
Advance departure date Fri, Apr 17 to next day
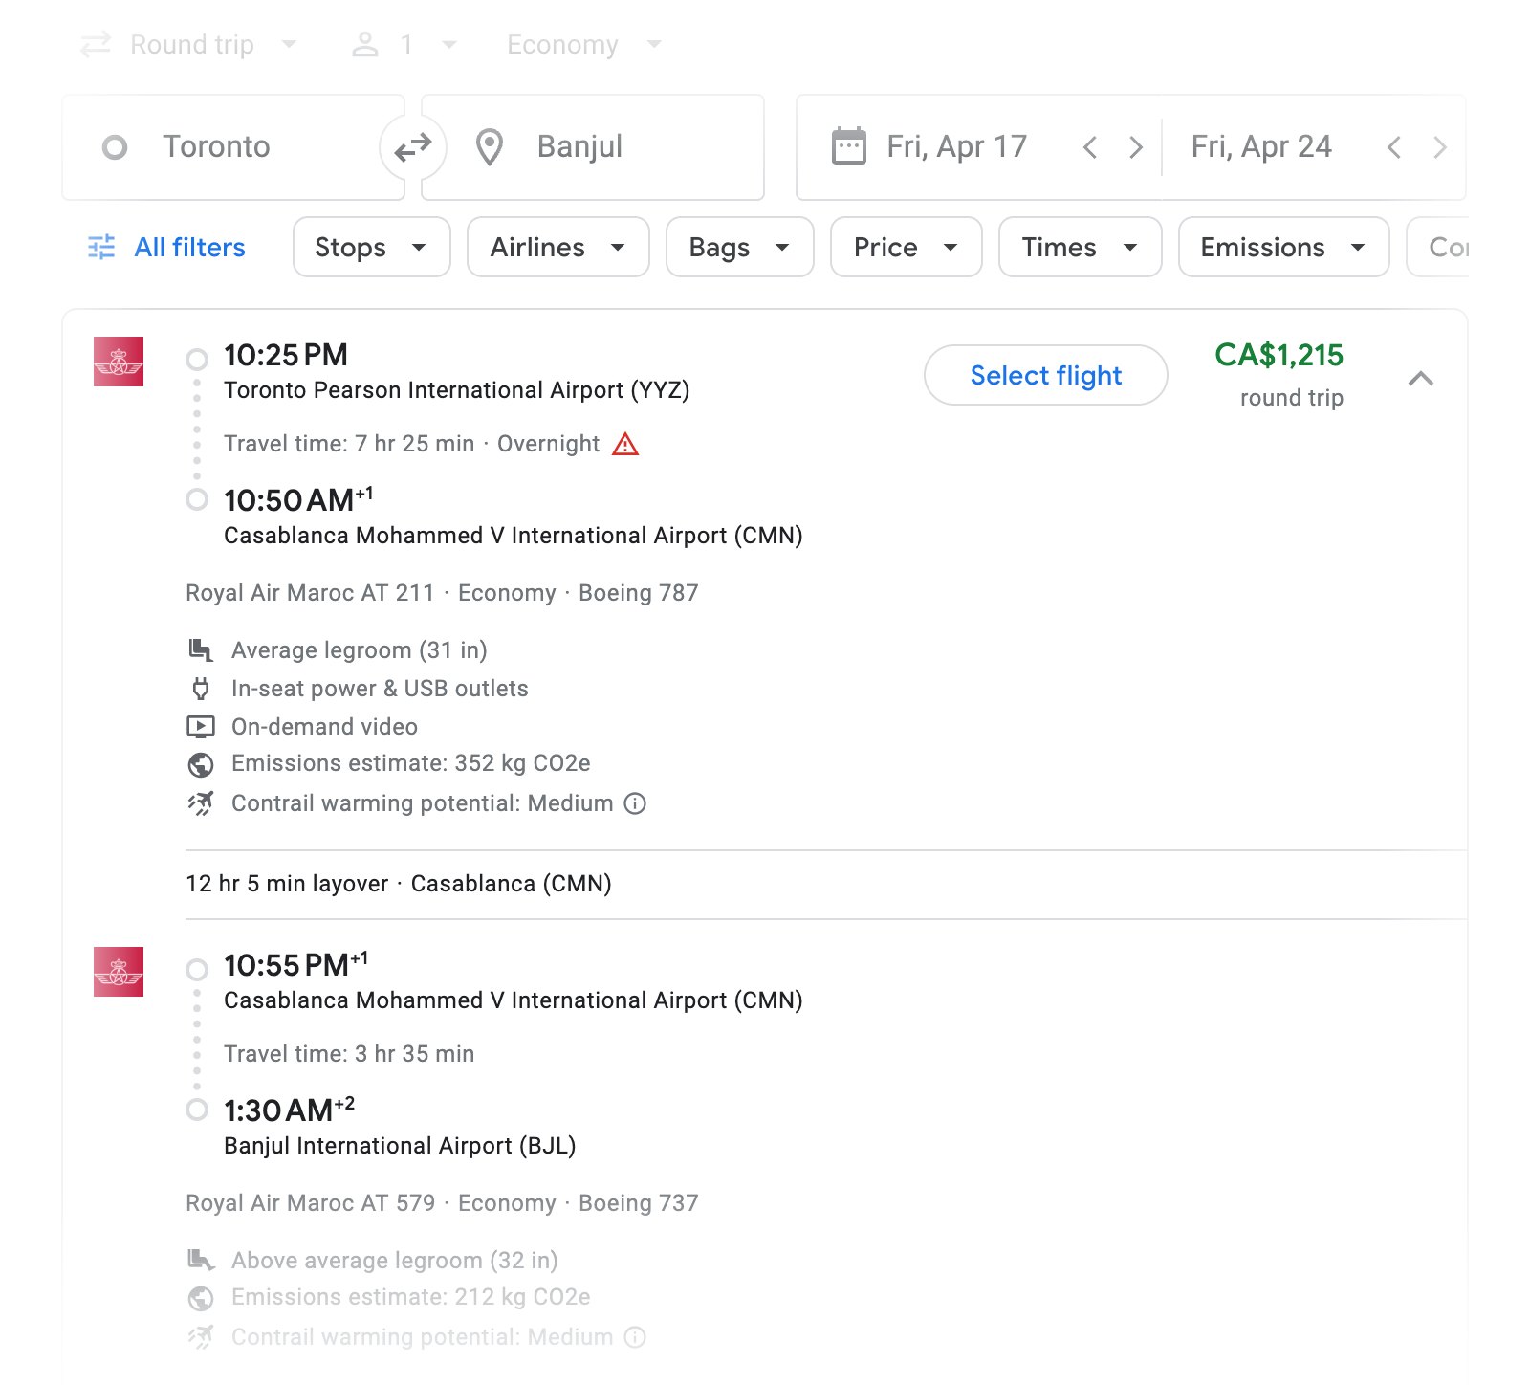pyautogui.click(x=1135, y=147)
